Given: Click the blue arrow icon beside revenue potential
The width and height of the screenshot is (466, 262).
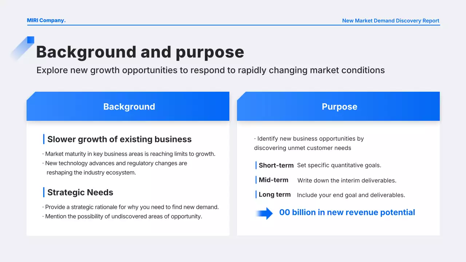Looking at the screenshot, I should pyautogui.click(x=264, y=213).
